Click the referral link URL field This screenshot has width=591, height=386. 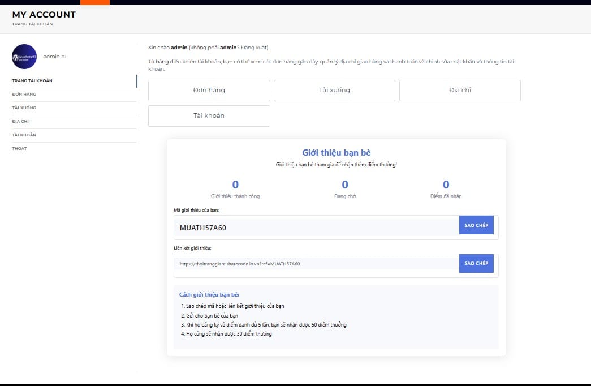[x=317, y=264]
